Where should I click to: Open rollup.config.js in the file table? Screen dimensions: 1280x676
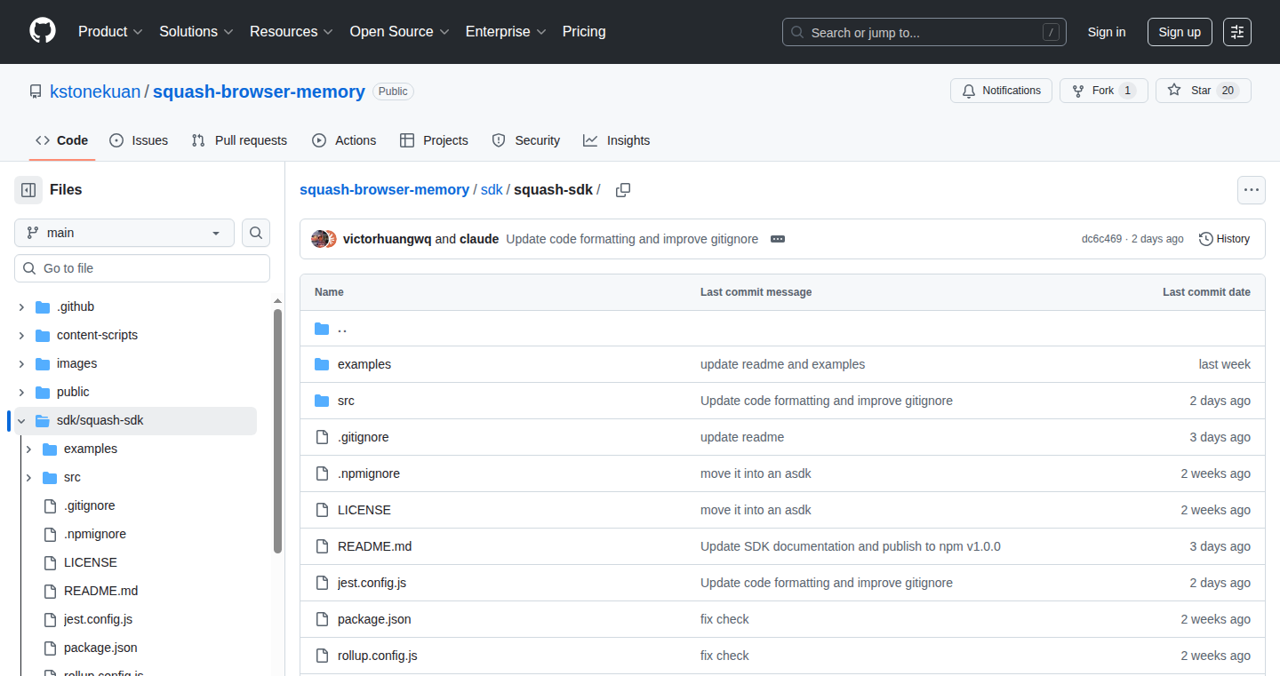point(378,656)
